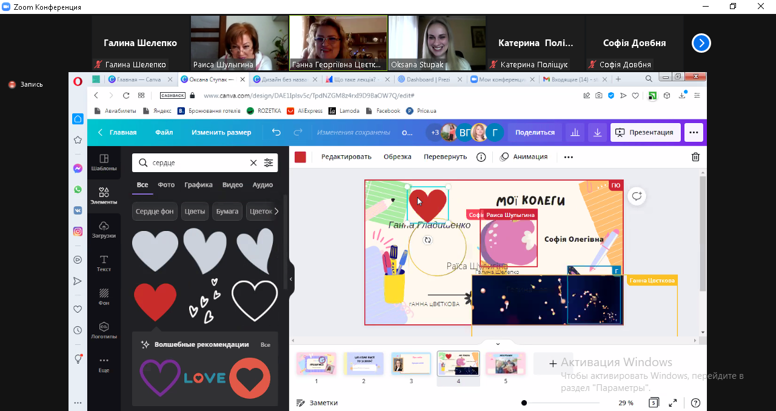Open search filter settings icon

coord(269,163)
